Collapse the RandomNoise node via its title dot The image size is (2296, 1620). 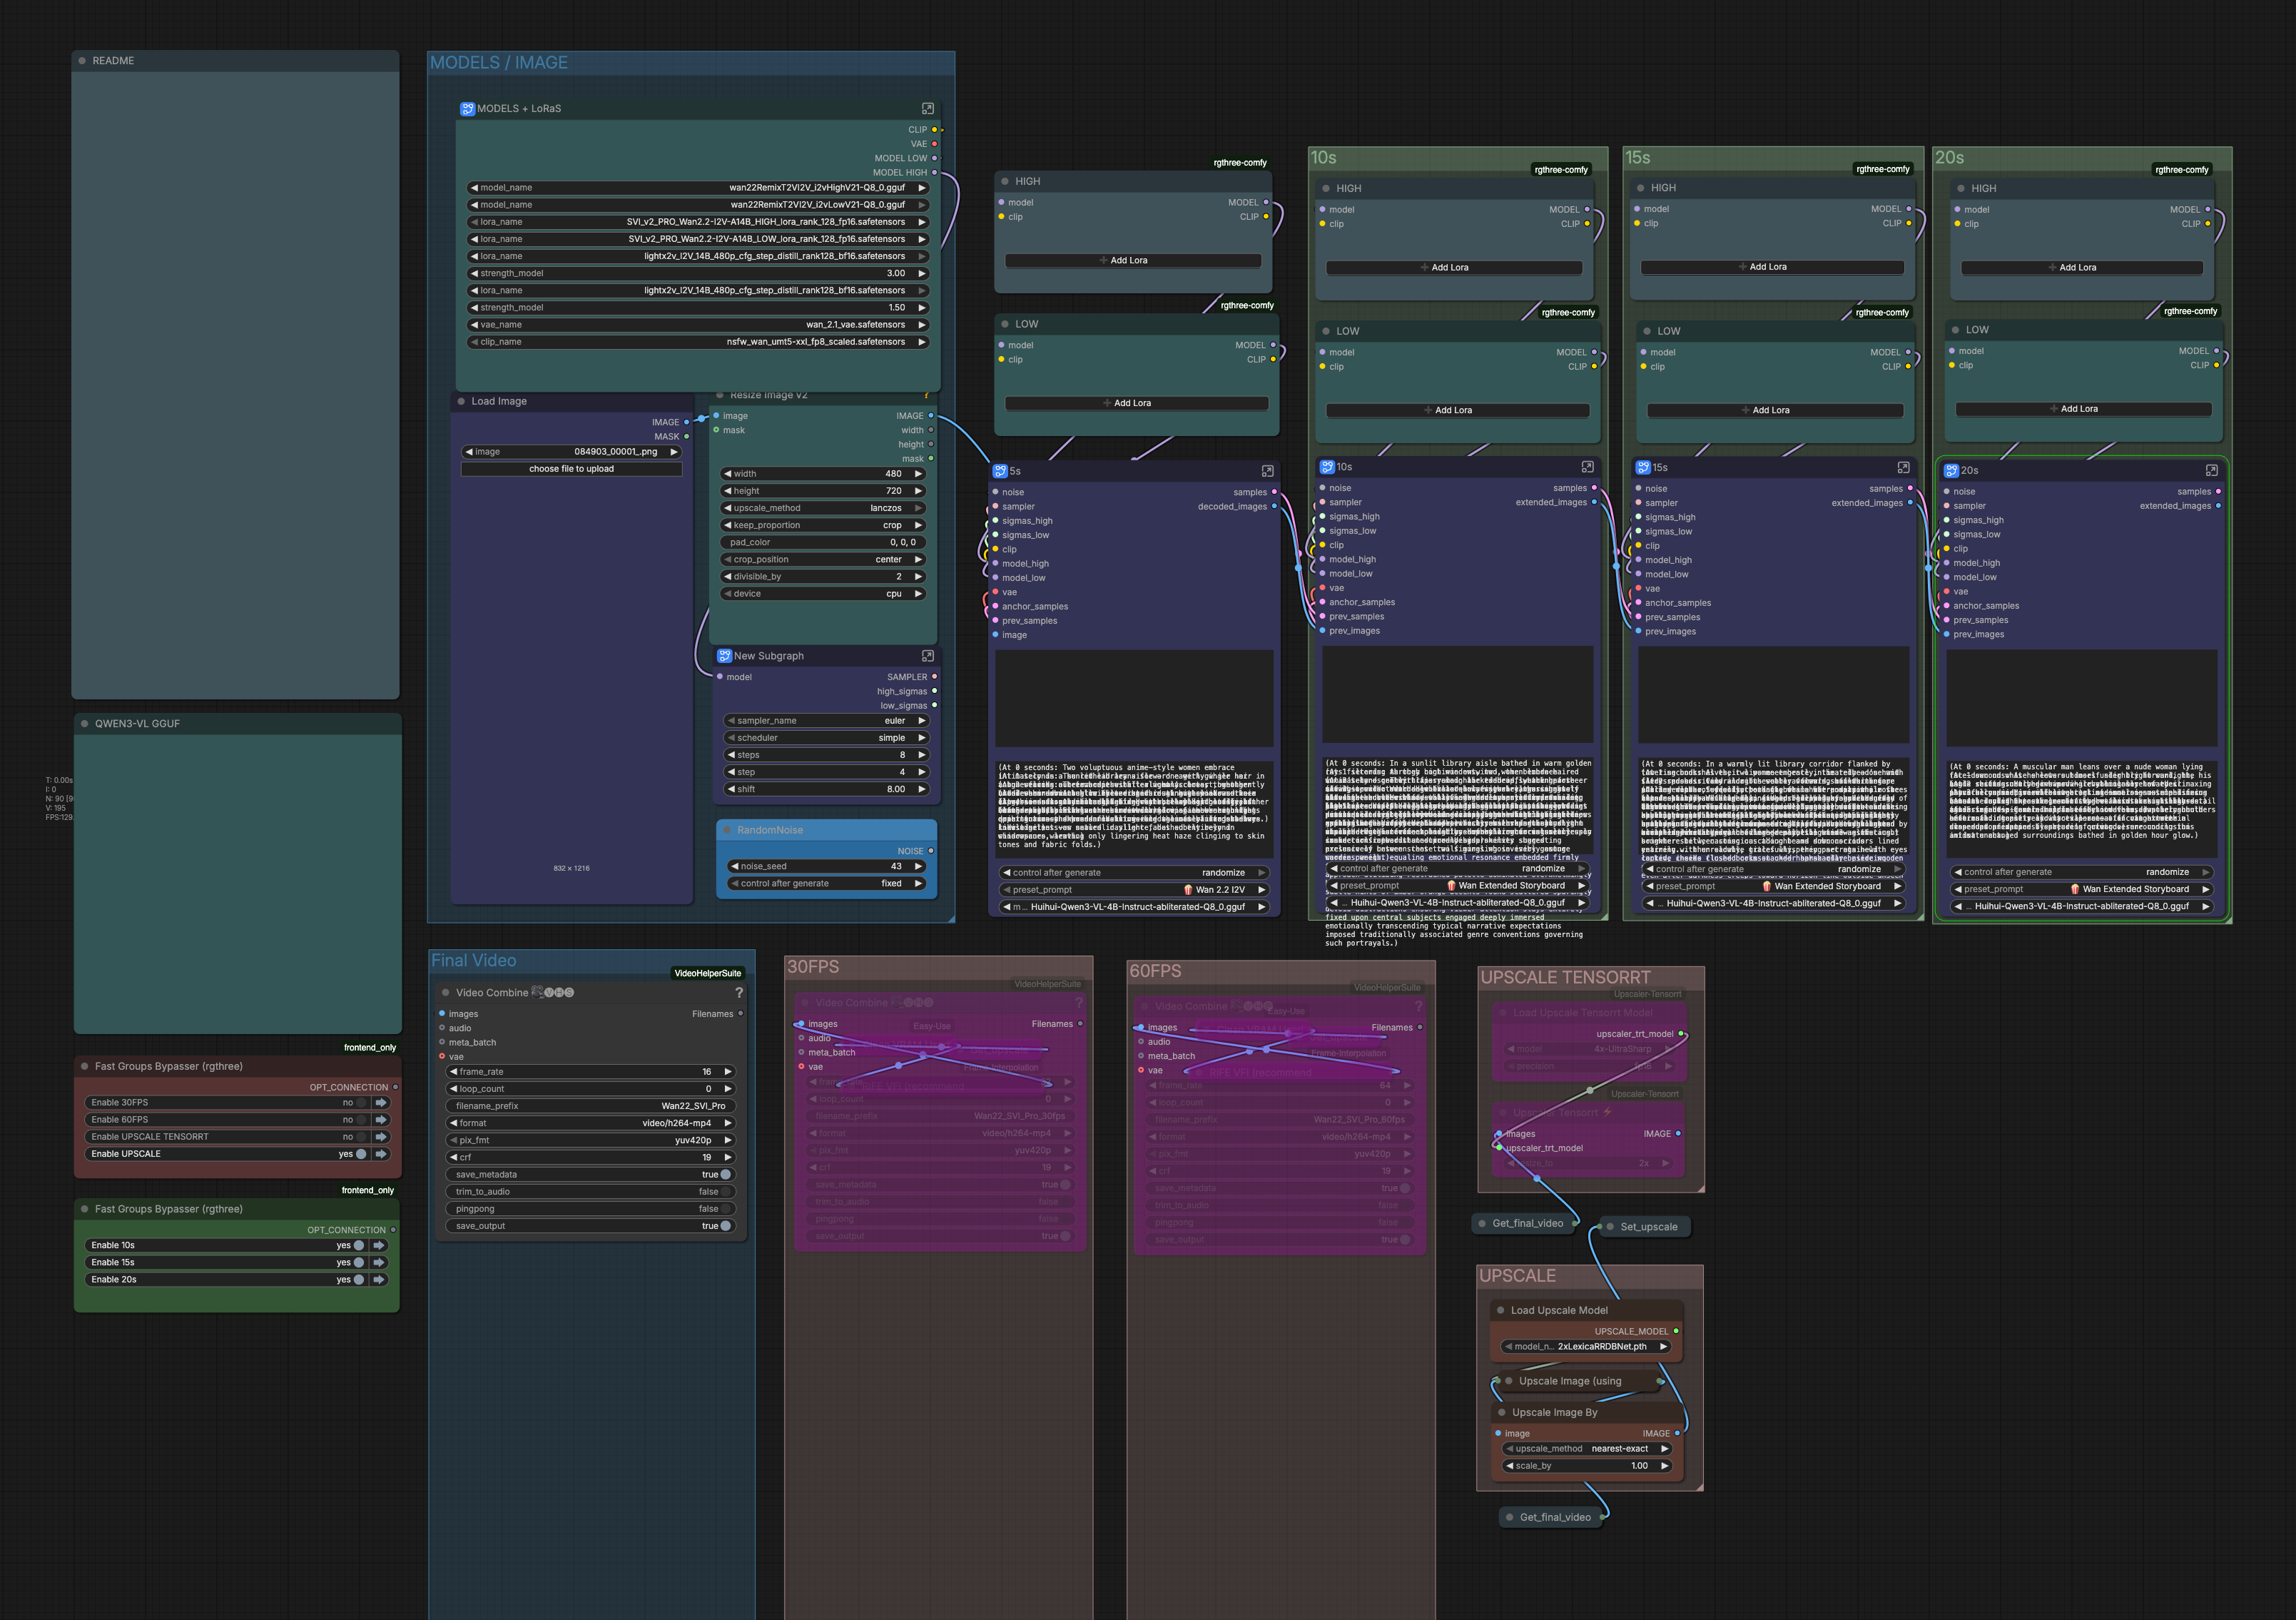tap(727, 830)
